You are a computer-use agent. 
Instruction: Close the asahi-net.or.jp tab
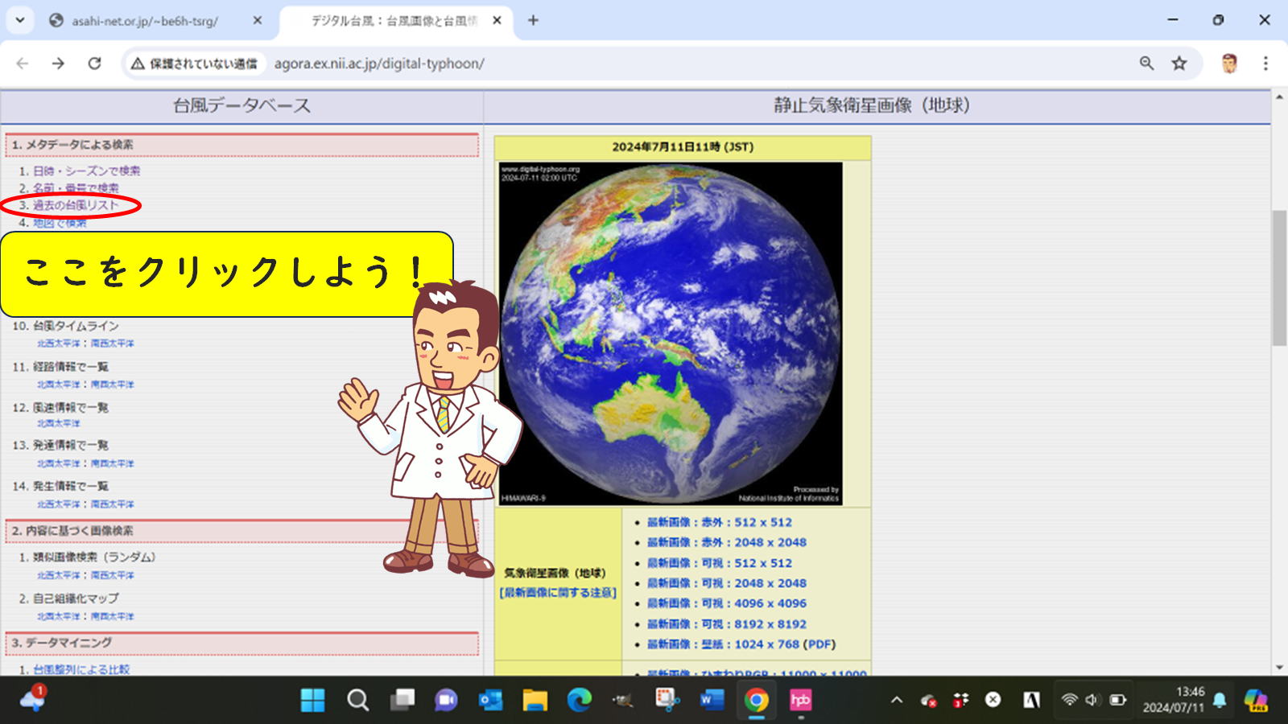pos(258,21)
